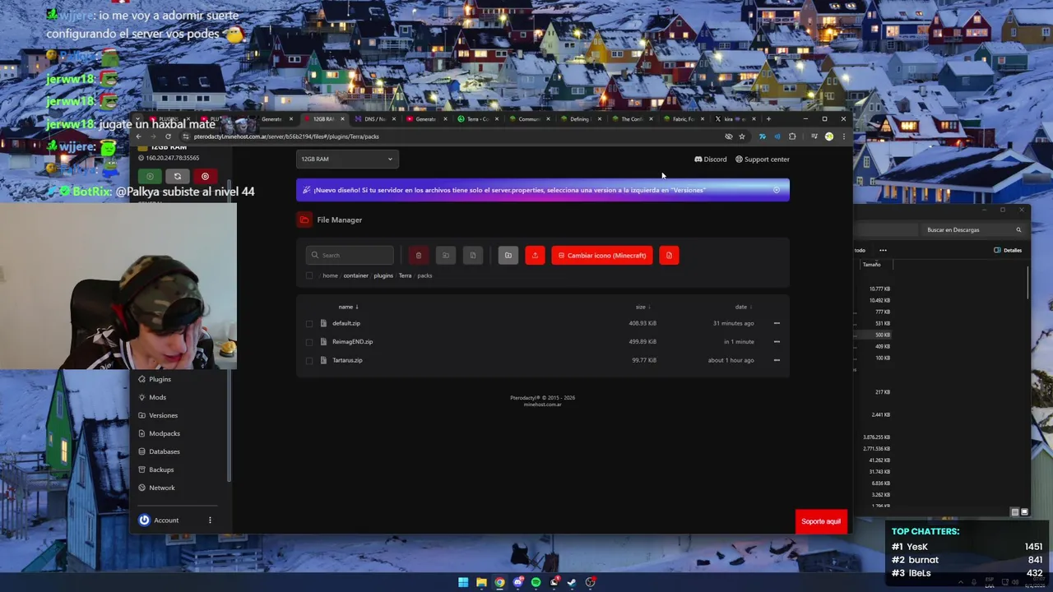Click the Account options three-dot icon
1053x592 pixels.
click(x=210, y=520)
